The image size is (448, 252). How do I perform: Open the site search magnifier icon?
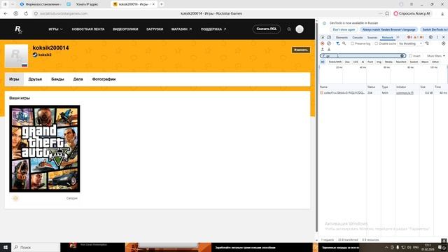coord(289,29)
